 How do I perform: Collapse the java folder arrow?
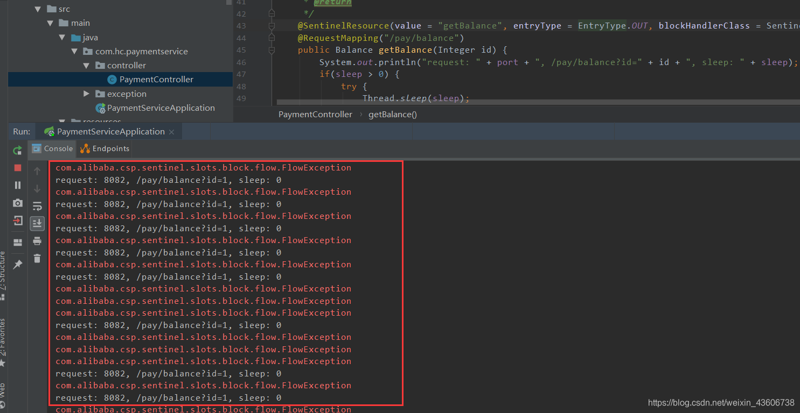click(x=62, y=38)
